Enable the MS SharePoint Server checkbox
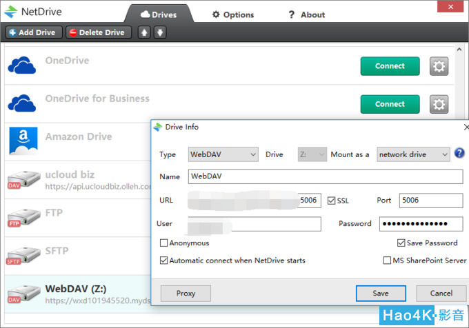This screenshot has height=328, width=469. (x=387, y=260)
